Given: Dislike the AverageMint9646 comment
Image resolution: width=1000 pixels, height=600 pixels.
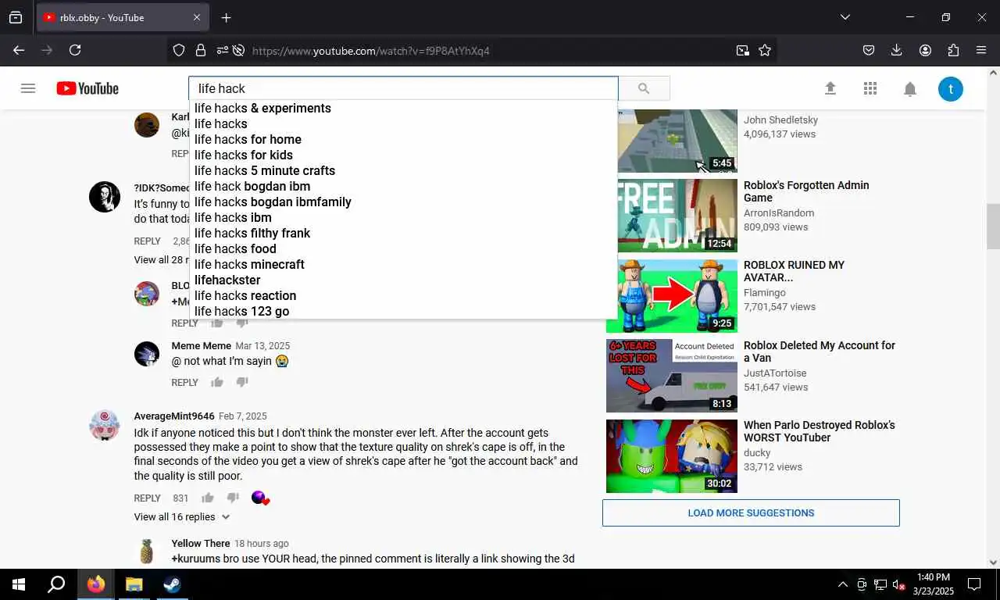Looking at the screenshot, I should pos(233,498).
